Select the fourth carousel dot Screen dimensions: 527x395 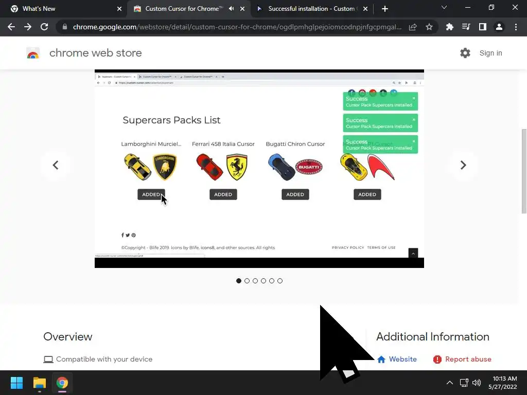tap(263, 281)
